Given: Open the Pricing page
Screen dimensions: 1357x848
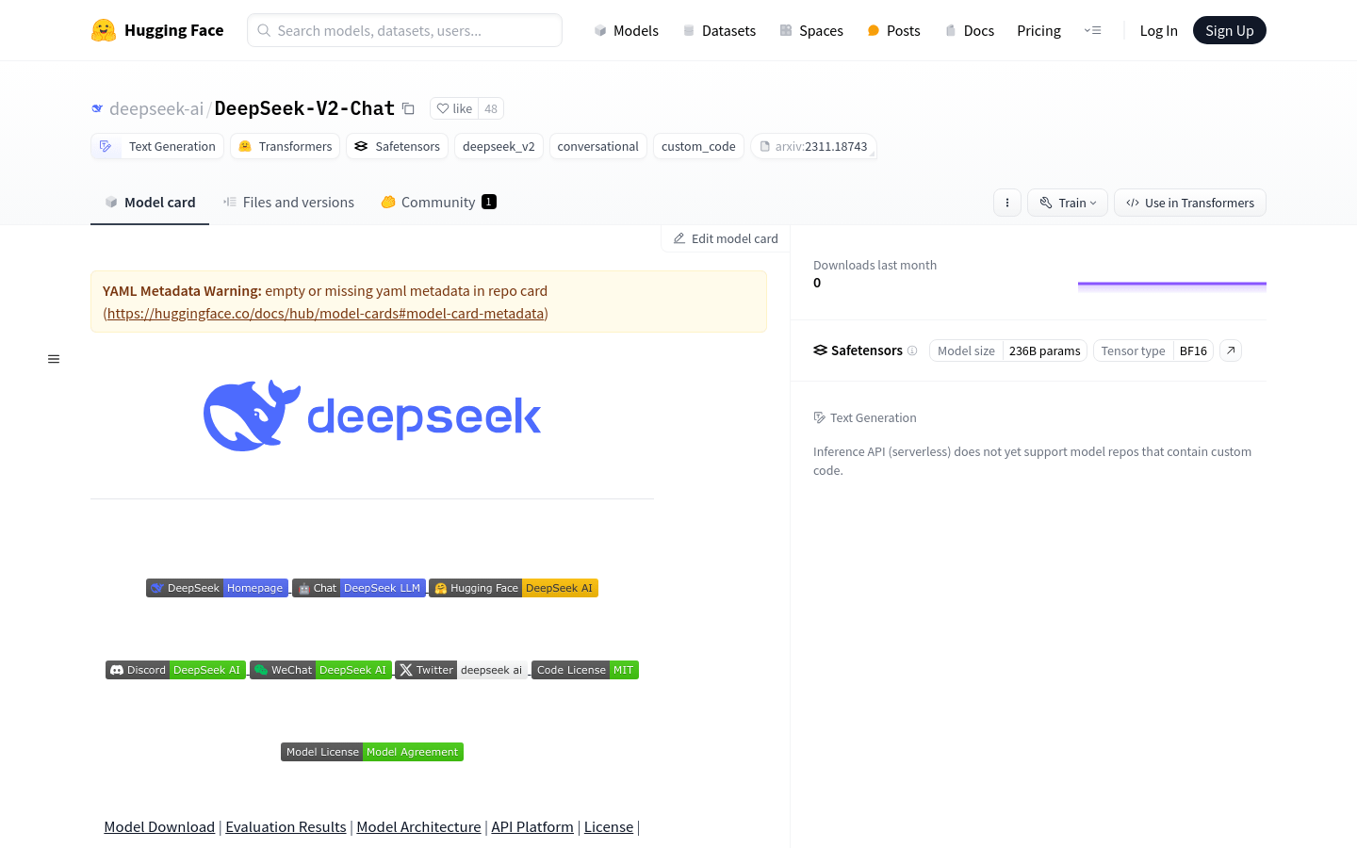Looking at the screenshot, I should tap(1038, 30).
